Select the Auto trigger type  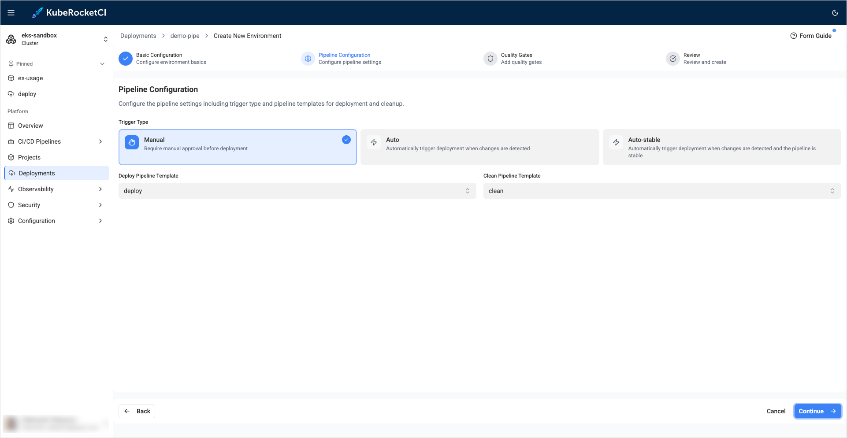click(x=479, y=147)
